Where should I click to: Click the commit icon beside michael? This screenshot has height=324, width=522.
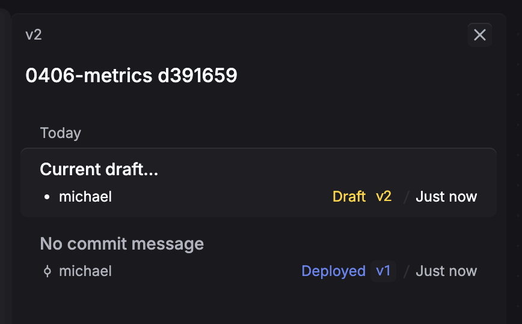pyautogui.click(x=48, y=271)
